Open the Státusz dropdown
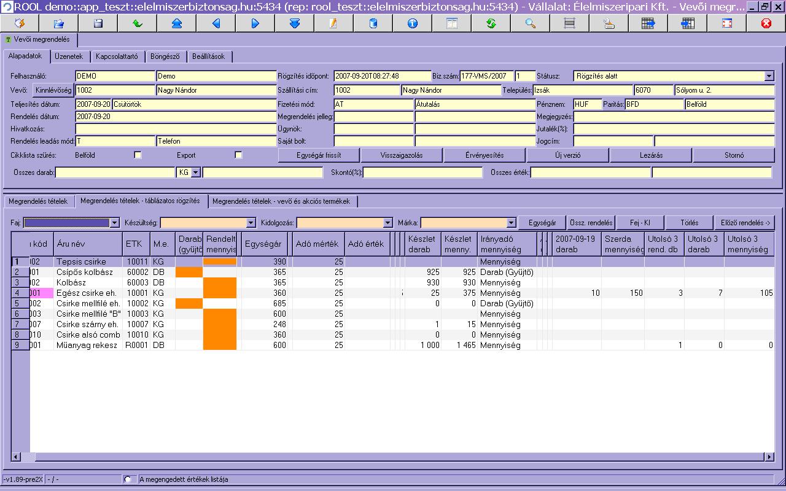 [x=769, y=76]
